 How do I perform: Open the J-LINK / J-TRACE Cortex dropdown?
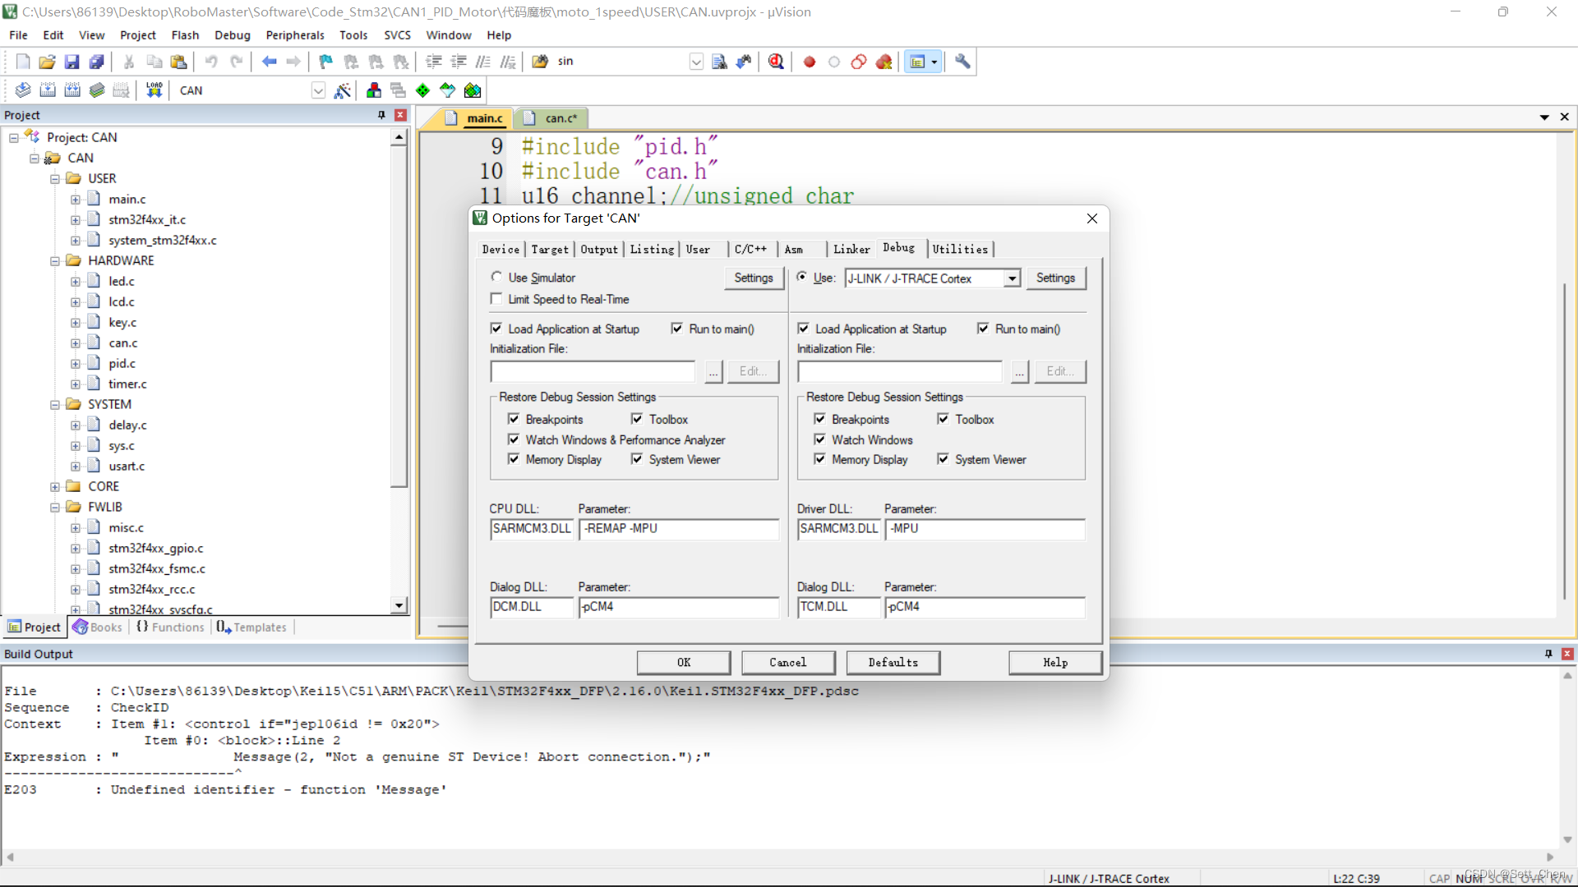[1012, 278]
